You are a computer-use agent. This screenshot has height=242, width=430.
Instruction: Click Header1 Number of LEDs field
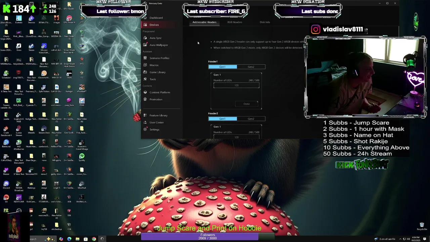pos(236,85)
